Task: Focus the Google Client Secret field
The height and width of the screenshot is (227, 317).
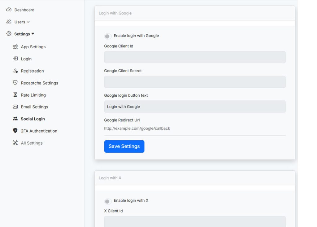Action: (x=195, y=82)
